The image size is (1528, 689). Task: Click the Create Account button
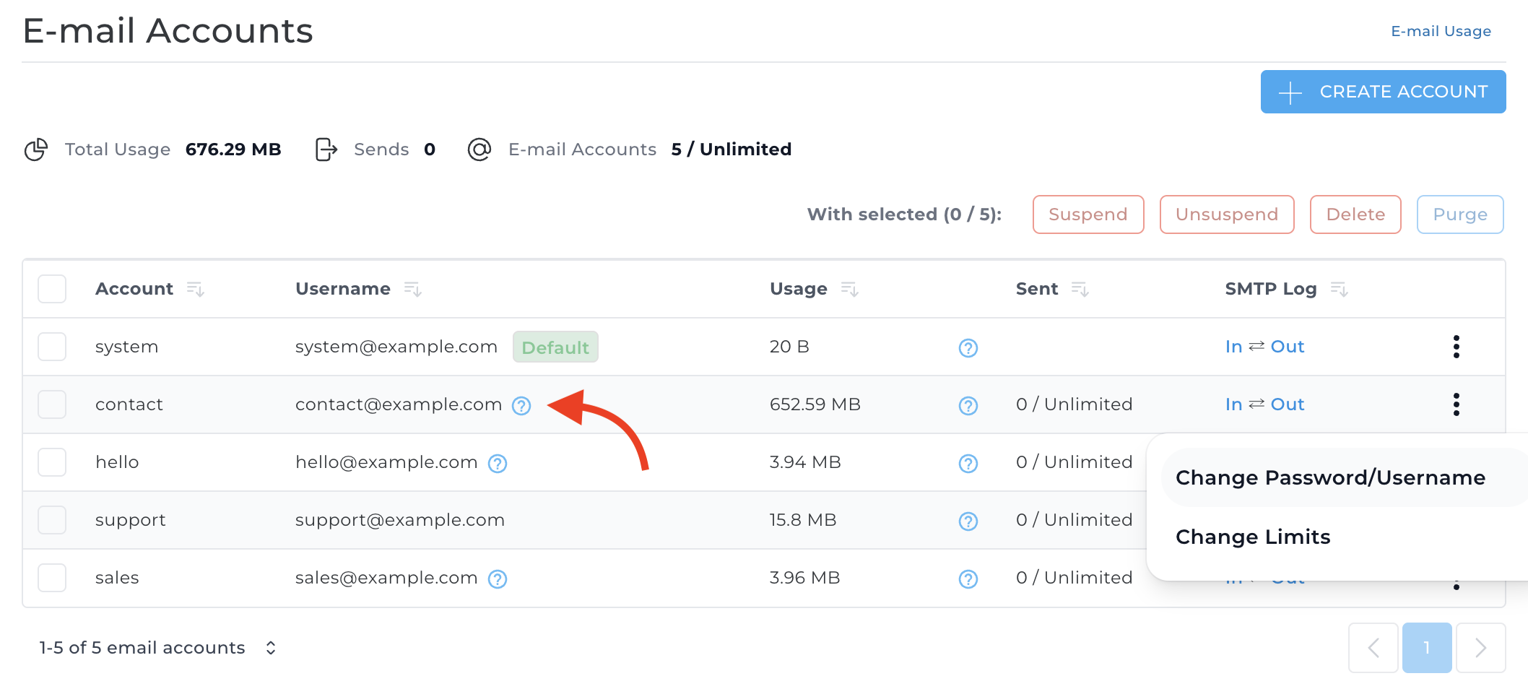(1383, 92)
